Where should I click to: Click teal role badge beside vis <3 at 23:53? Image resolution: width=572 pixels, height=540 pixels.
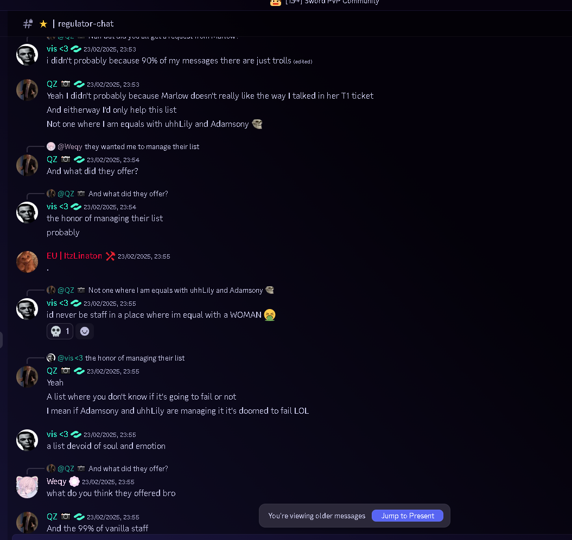pos(76,49)
